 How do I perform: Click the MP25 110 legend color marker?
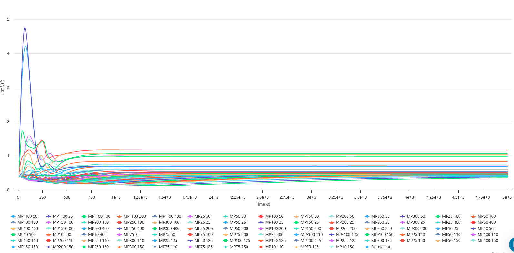(x=403, y=235)
